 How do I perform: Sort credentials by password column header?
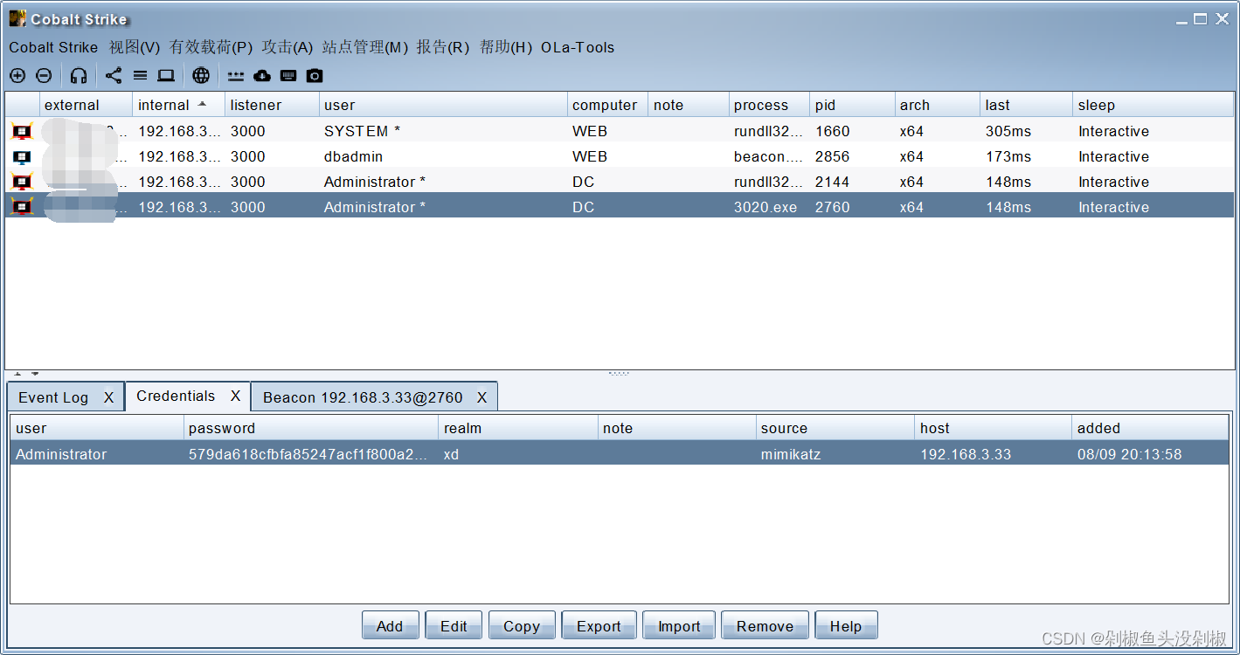(x=311, y=428)
